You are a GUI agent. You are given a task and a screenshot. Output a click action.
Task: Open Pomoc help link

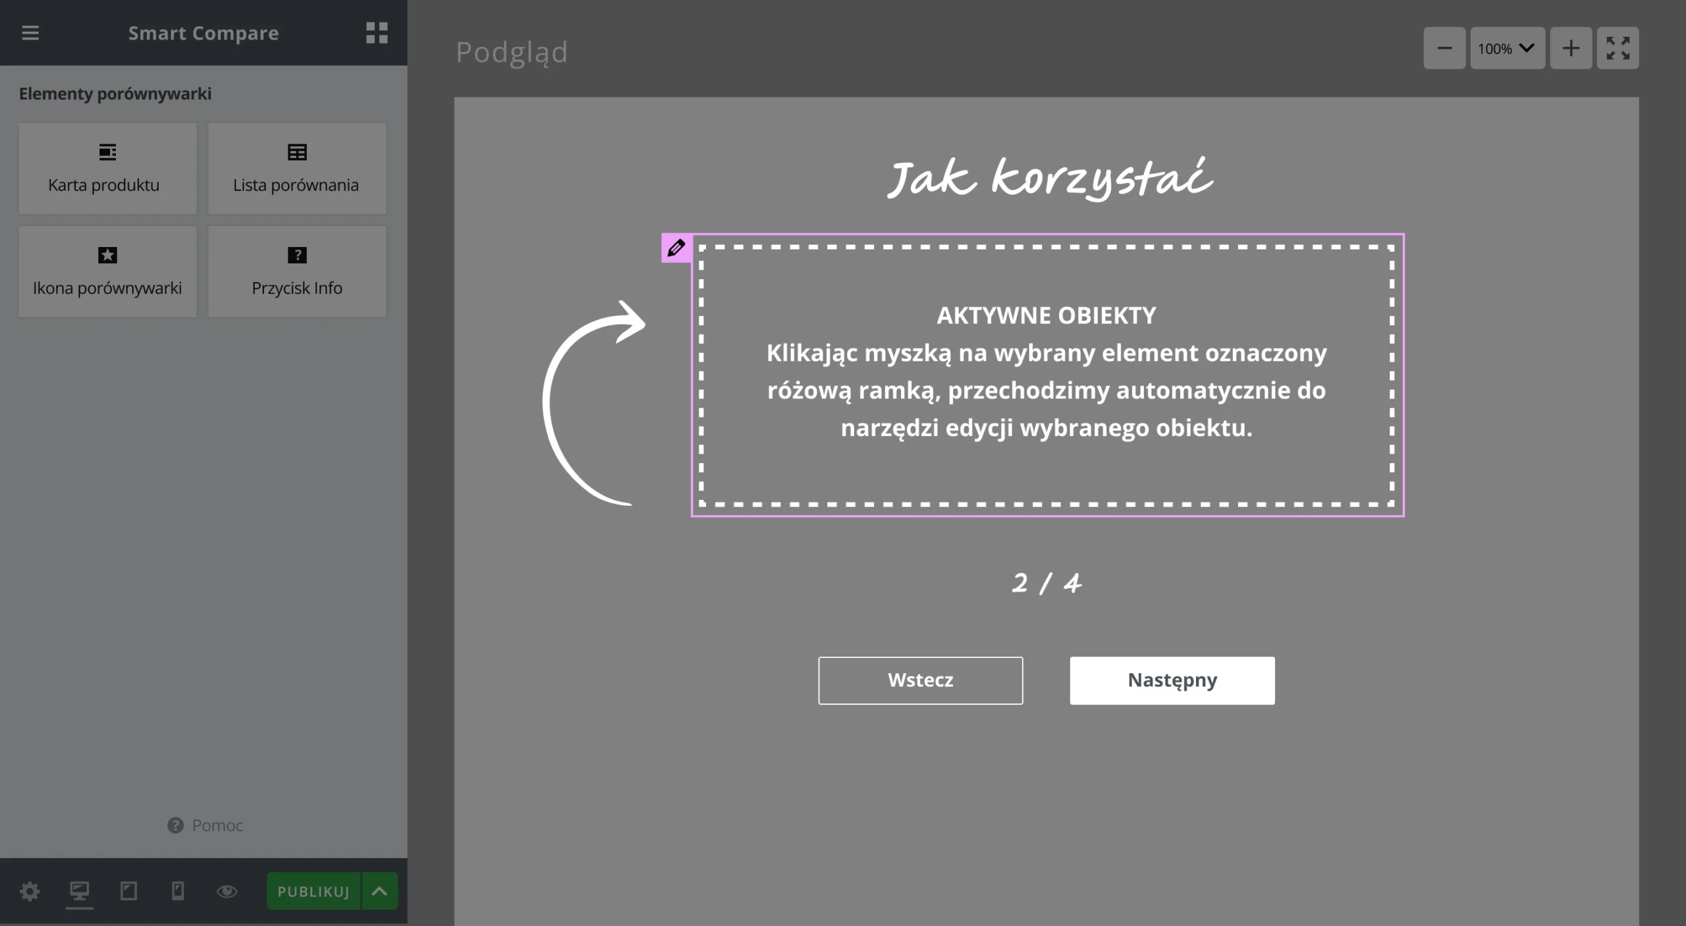[x=205, y=825]
